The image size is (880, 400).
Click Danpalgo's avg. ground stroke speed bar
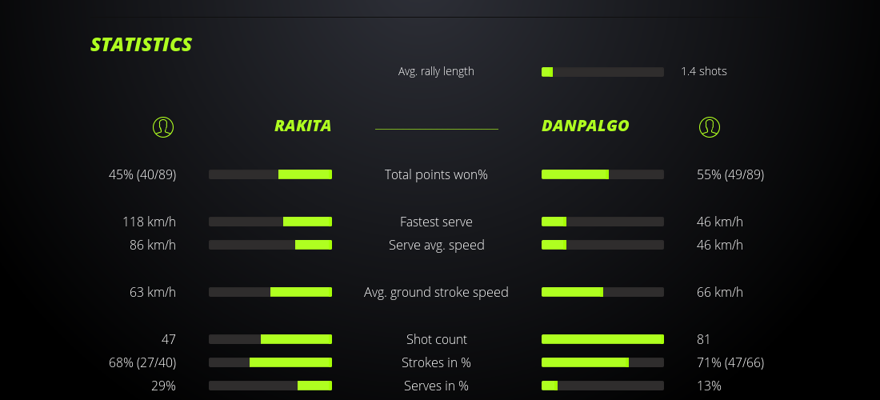pos(602,292)
